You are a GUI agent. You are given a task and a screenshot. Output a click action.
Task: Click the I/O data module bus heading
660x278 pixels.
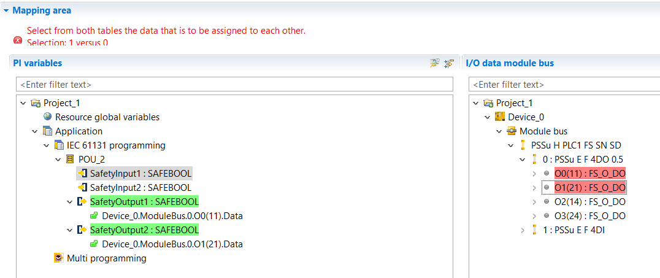point(510,63)
